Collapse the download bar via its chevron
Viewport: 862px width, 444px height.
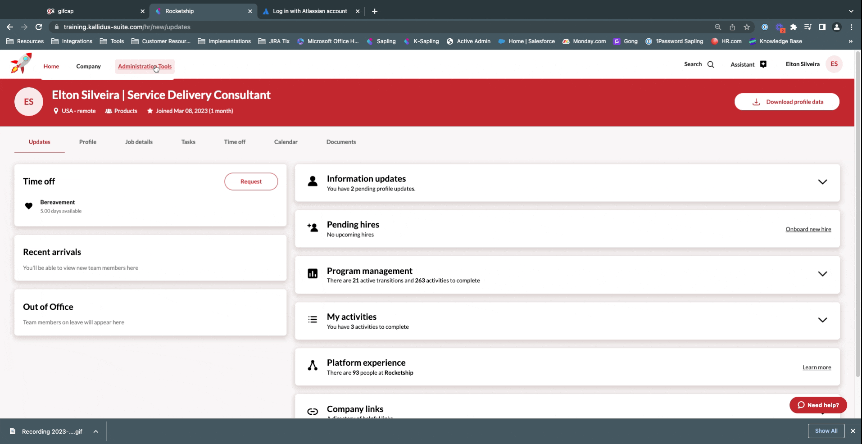[95, 431]
